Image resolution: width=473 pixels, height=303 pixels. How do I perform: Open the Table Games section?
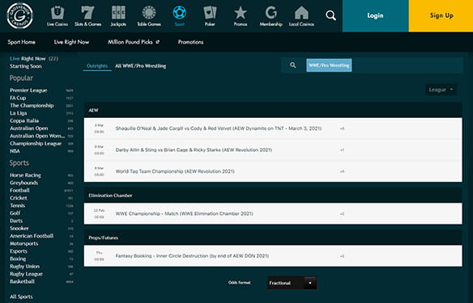click(x=149, y=16)
